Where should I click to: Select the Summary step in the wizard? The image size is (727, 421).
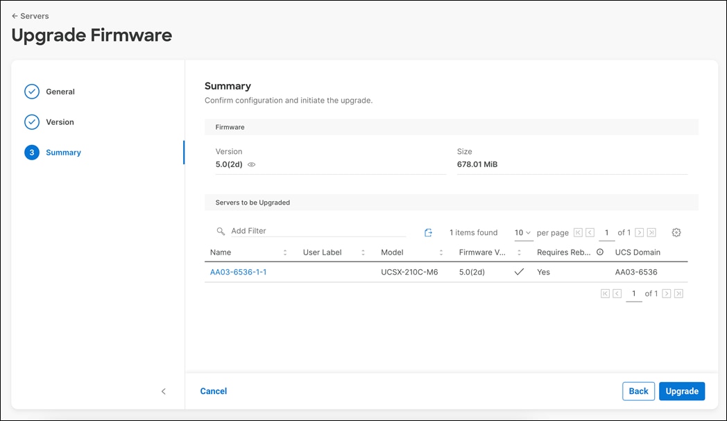point(63,152)
